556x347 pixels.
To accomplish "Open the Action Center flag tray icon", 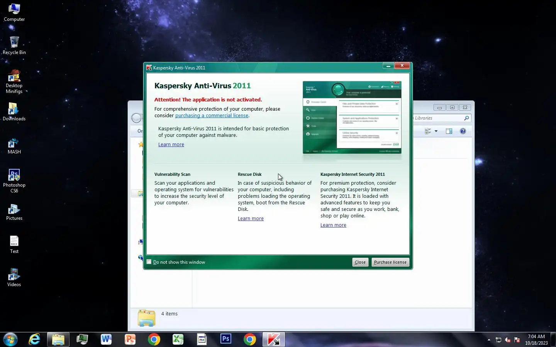I will pyautogui.click(x=517, y=340).
